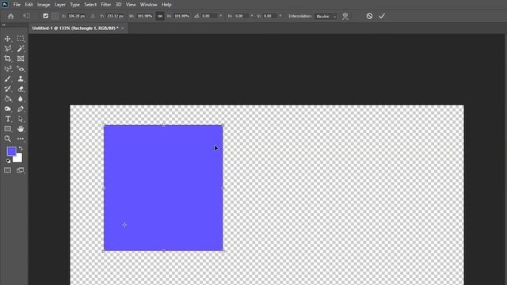The width and height of the screenshot is (507, 285).
Task: Open the Layer menu
Action: click(60, 5)
